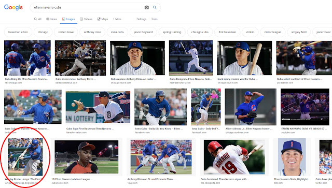Open the 'EFREN NAVARRO CUBS VS INDIOS' youtube image
The width and height of the screenshot is (332, 188).
(305, 107)
